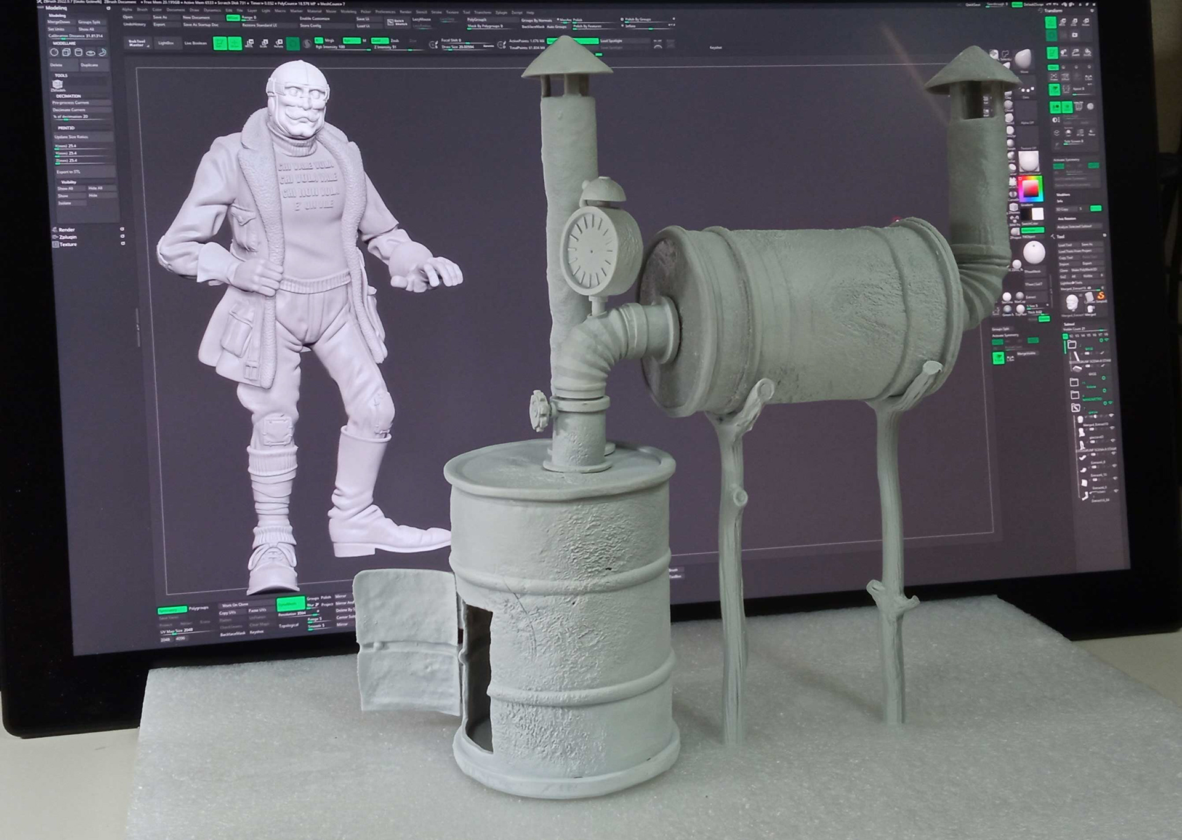The image size is (1182, 840).
Task: Select the ZModeler tool icon
Action: tap(58, 84)
